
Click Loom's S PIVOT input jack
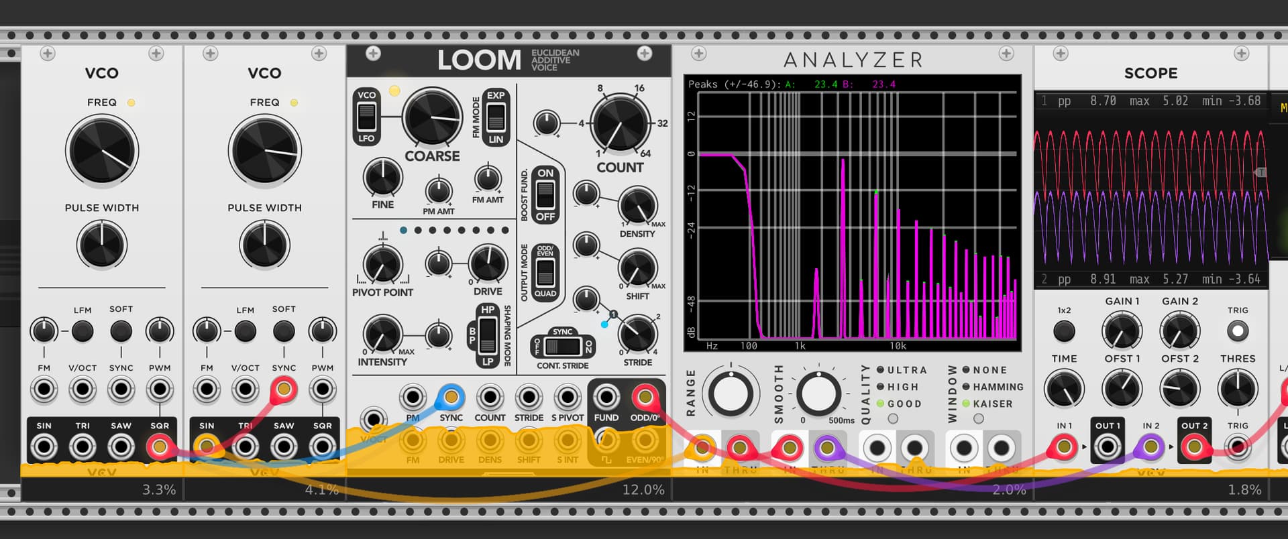tap(568, 398)
